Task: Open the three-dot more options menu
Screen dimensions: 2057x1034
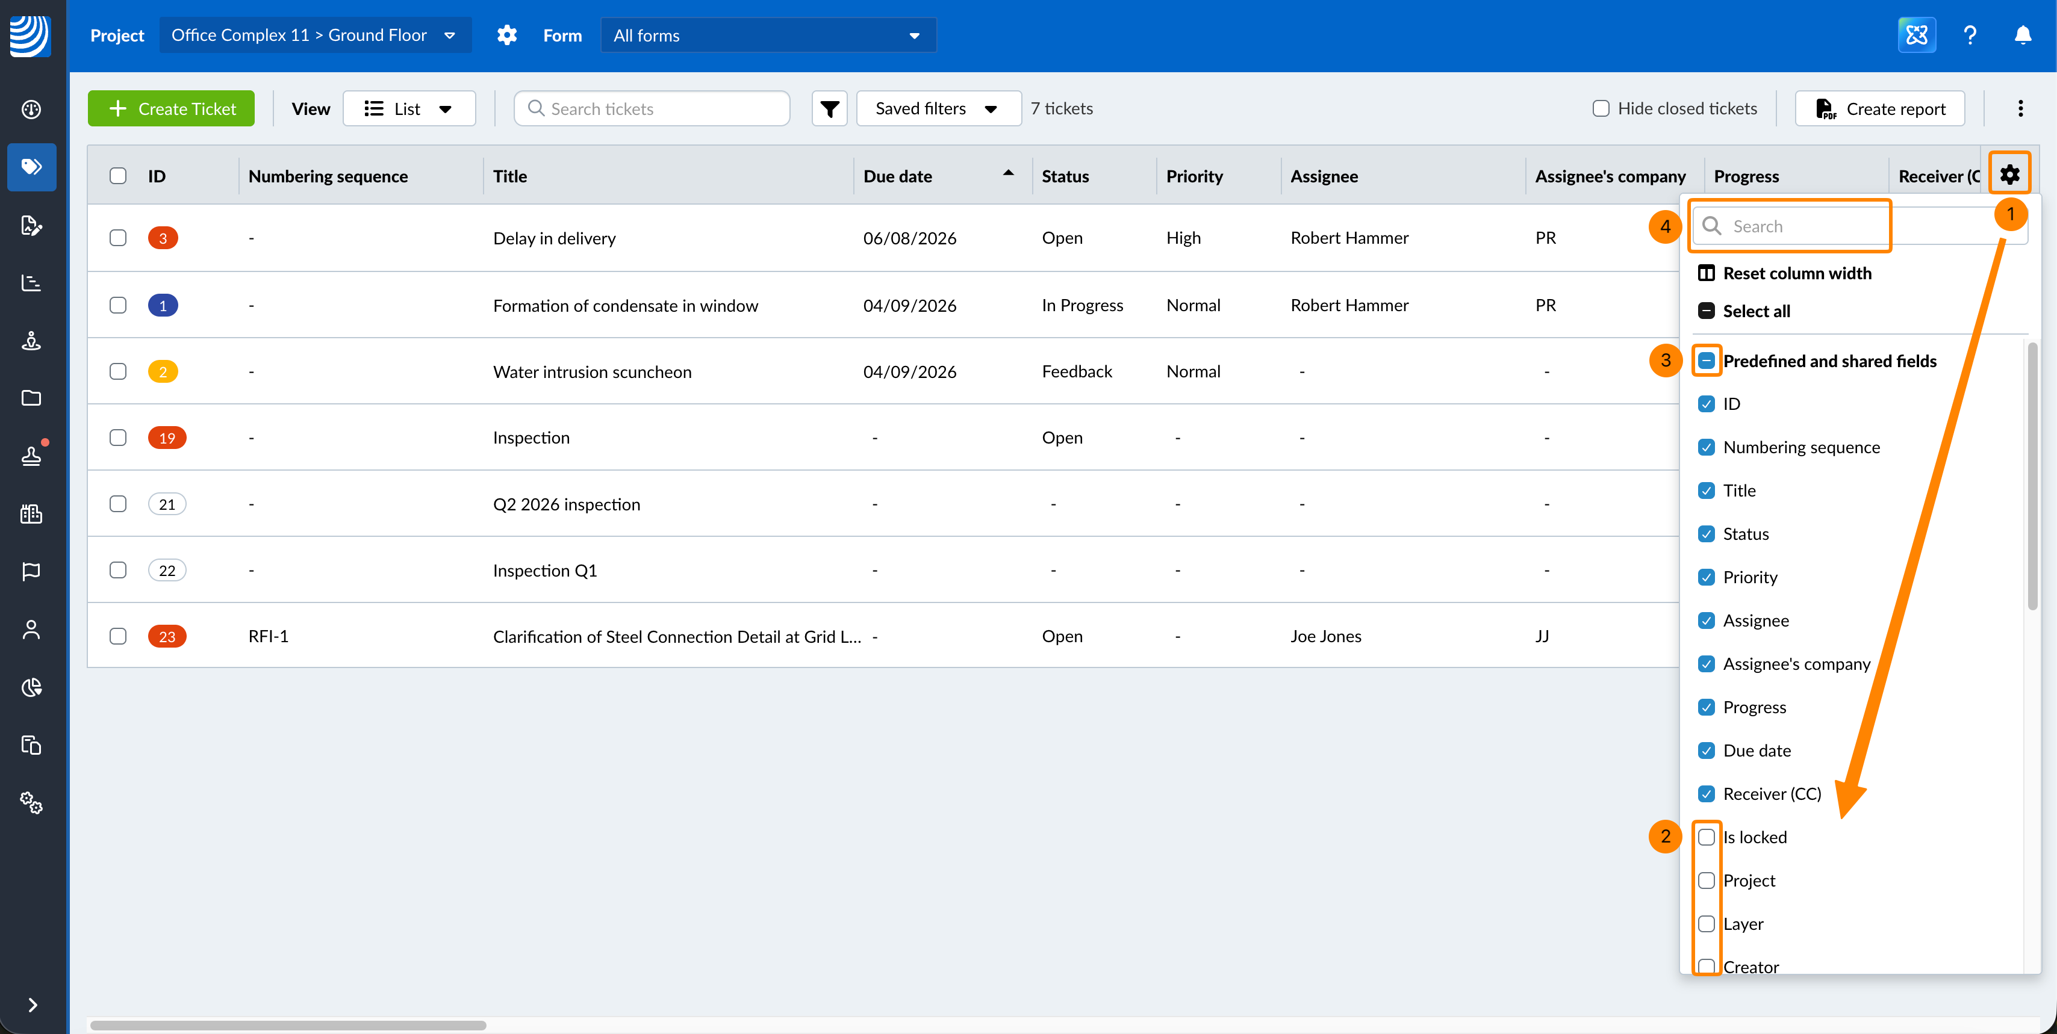Action: pos(2020,108)
